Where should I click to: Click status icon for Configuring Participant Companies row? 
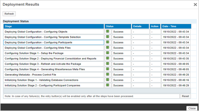107,85
